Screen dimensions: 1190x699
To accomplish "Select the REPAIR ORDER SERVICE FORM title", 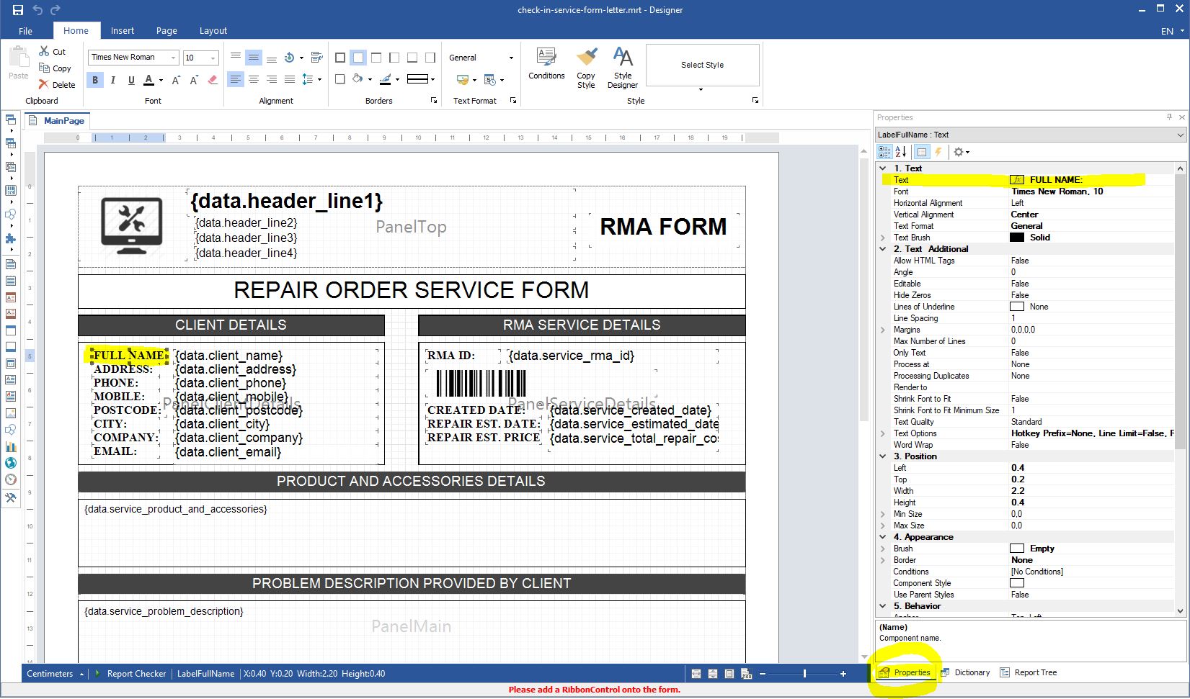I will [412, 290].
